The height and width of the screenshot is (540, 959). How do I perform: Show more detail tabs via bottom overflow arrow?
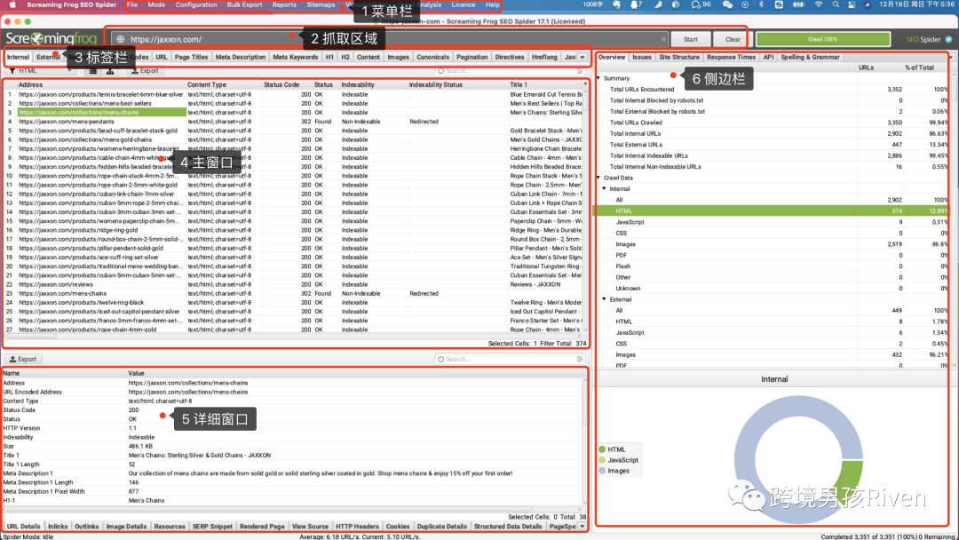pos(583,526)
